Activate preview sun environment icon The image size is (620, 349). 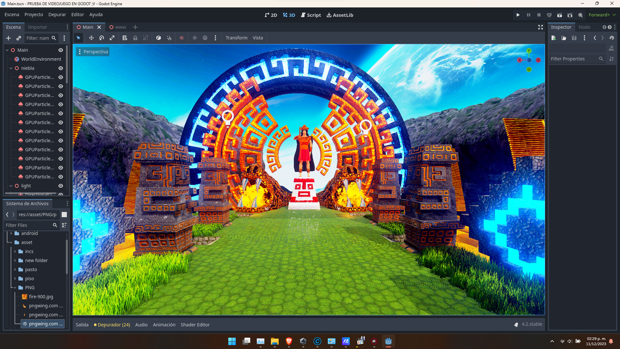(195, 38)
